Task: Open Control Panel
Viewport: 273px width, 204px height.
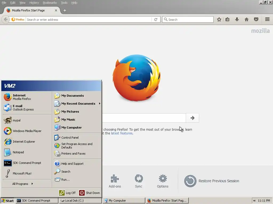Action: point(77,138)
